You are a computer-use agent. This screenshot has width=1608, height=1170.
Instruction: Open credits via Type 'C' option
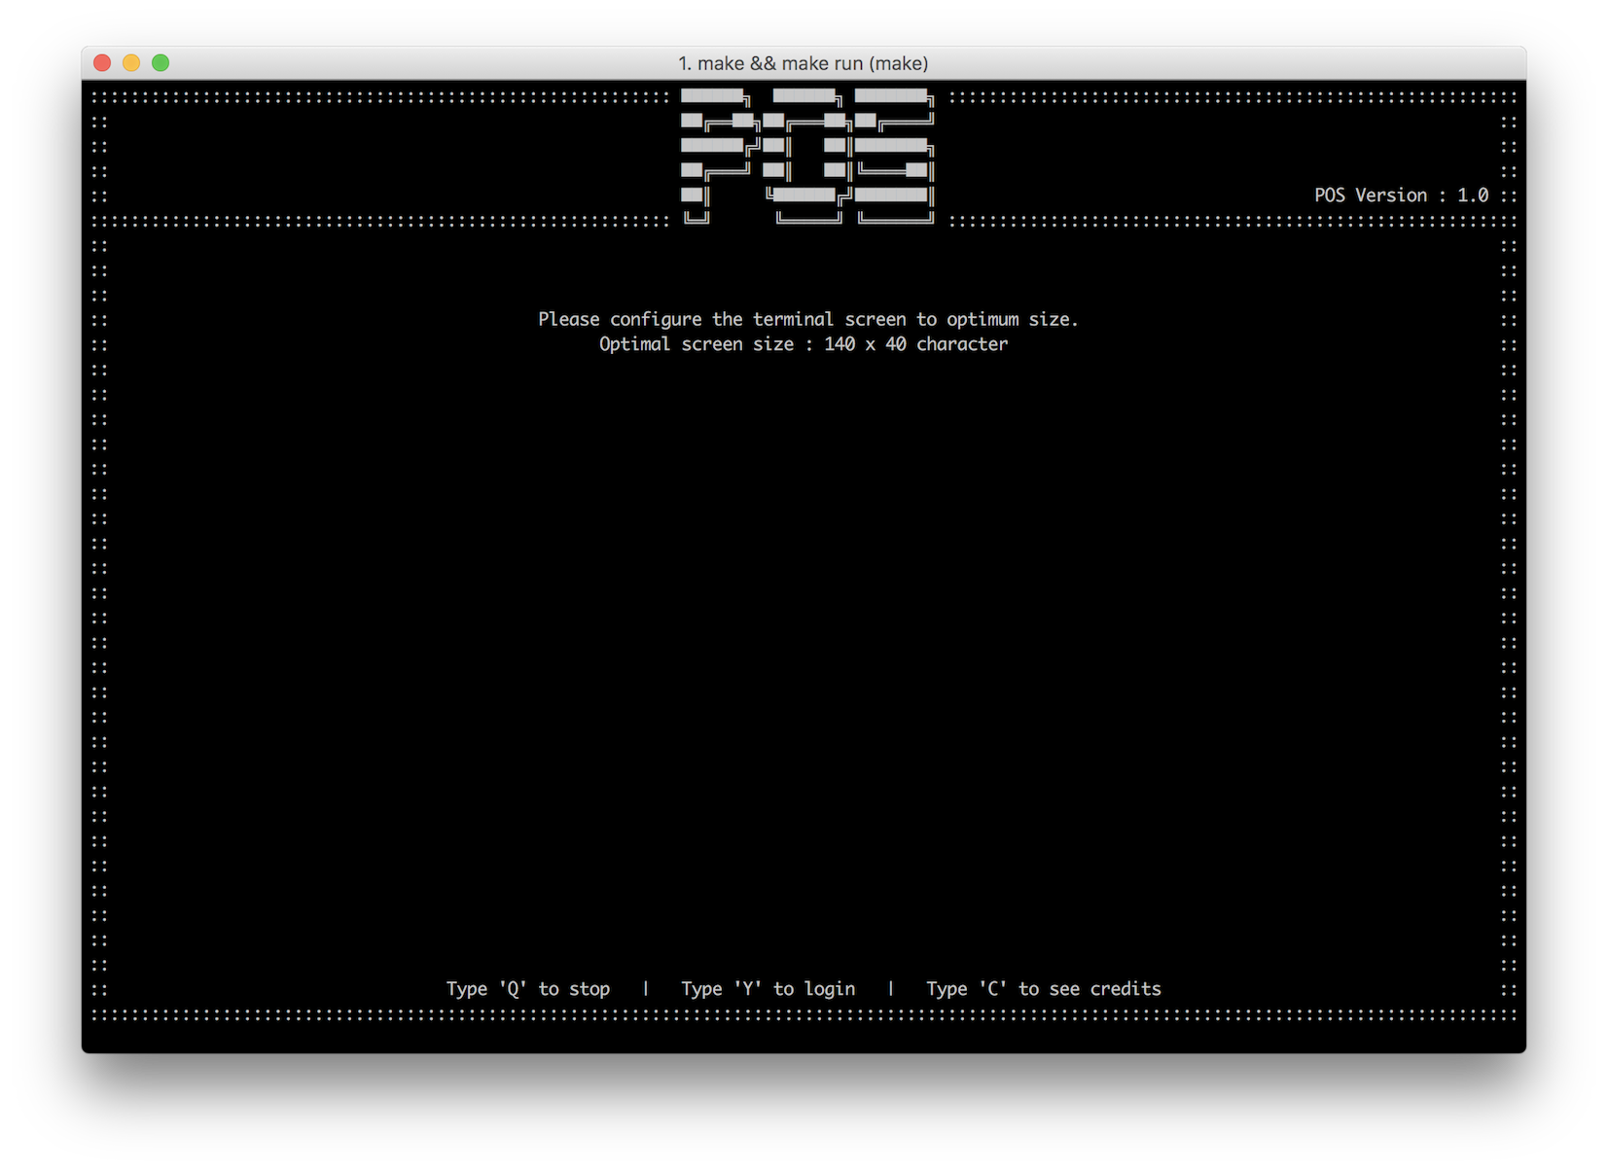click(1044, 988)
